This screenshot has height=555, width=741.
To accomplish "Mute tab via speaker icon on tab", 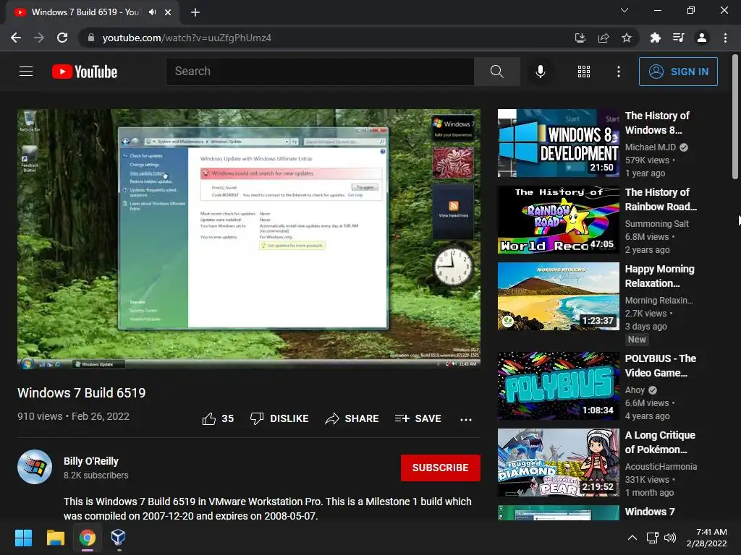I will coord(152,12).
